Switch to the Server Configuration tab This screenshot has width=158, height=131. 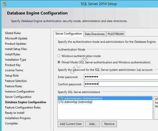69,34
